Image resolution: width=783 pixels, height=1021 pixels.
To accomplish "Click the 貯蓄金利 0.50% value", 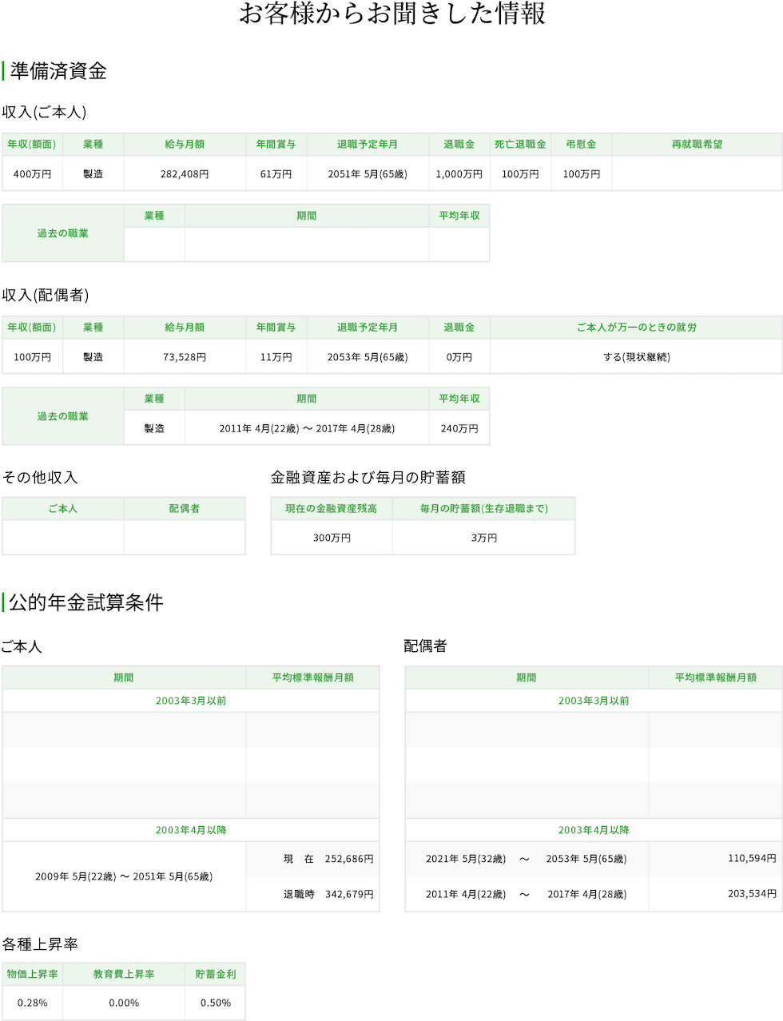I will (214, 1002).
